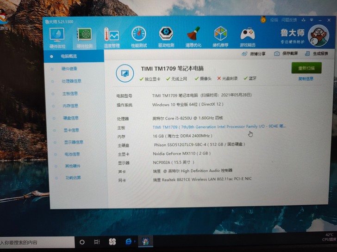Open the 硬件体检 hardware checkup section
337x252 pixels.
click(57, 38)
